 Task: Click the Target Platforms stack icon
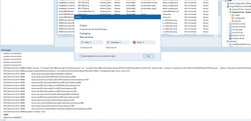[228, 7]
